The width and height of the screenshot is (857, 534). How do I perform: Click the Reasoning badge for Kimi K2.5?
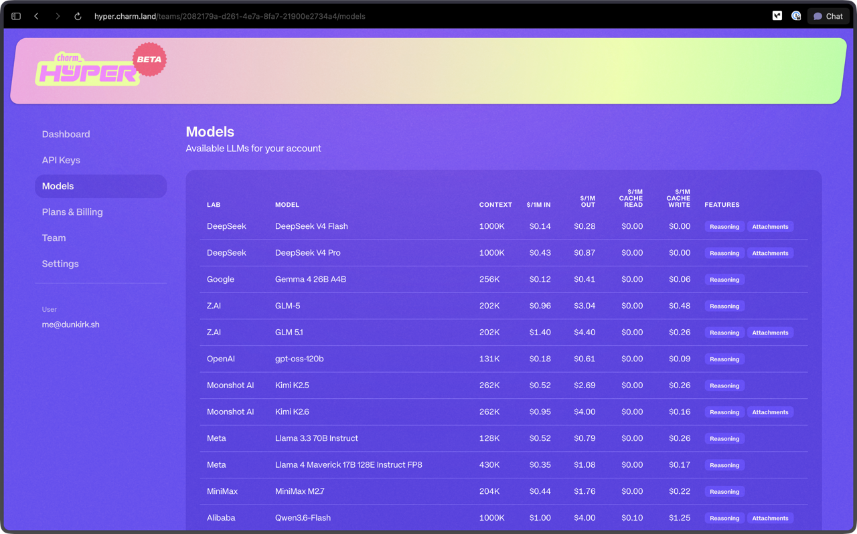click(x=724, y=385)
